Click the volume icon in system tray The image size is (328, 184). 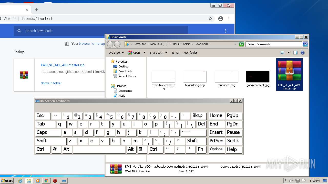pyautogui.click(x=292, y=181)
